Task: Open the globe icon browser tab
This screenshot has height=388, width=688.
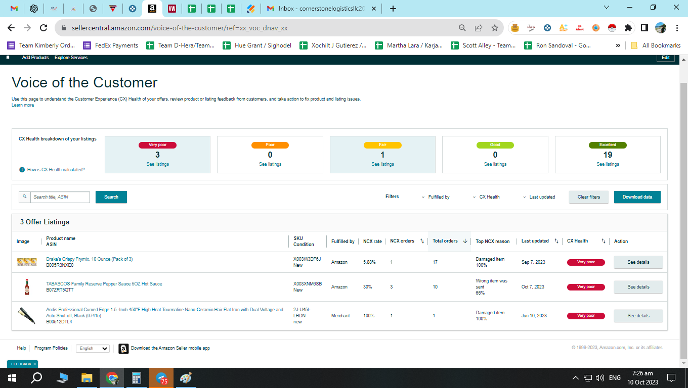Action: click(93, 9)
